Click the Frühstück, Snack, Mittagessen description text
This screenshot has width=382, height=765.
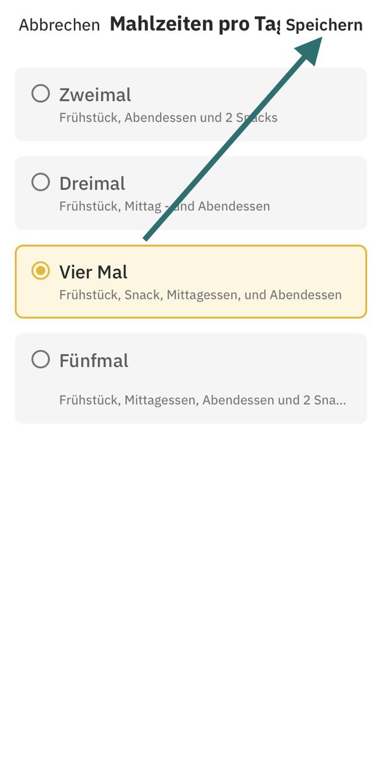coord(201,295)
